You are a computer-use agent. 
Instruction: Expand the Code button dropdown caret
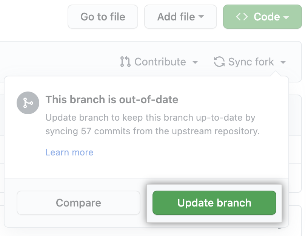tap(286, 17)
